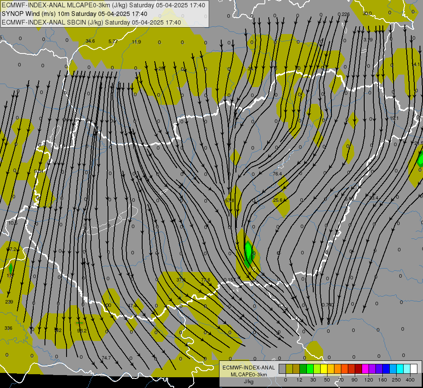Image resolution: width=423 pixels, height=388 pixels.
Task: Click the map value 336
Action: [8, 328]
